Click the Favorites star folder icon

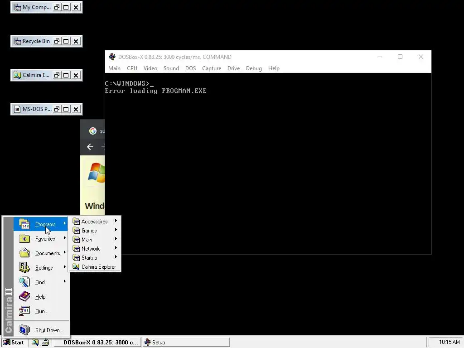click(24, 238)
